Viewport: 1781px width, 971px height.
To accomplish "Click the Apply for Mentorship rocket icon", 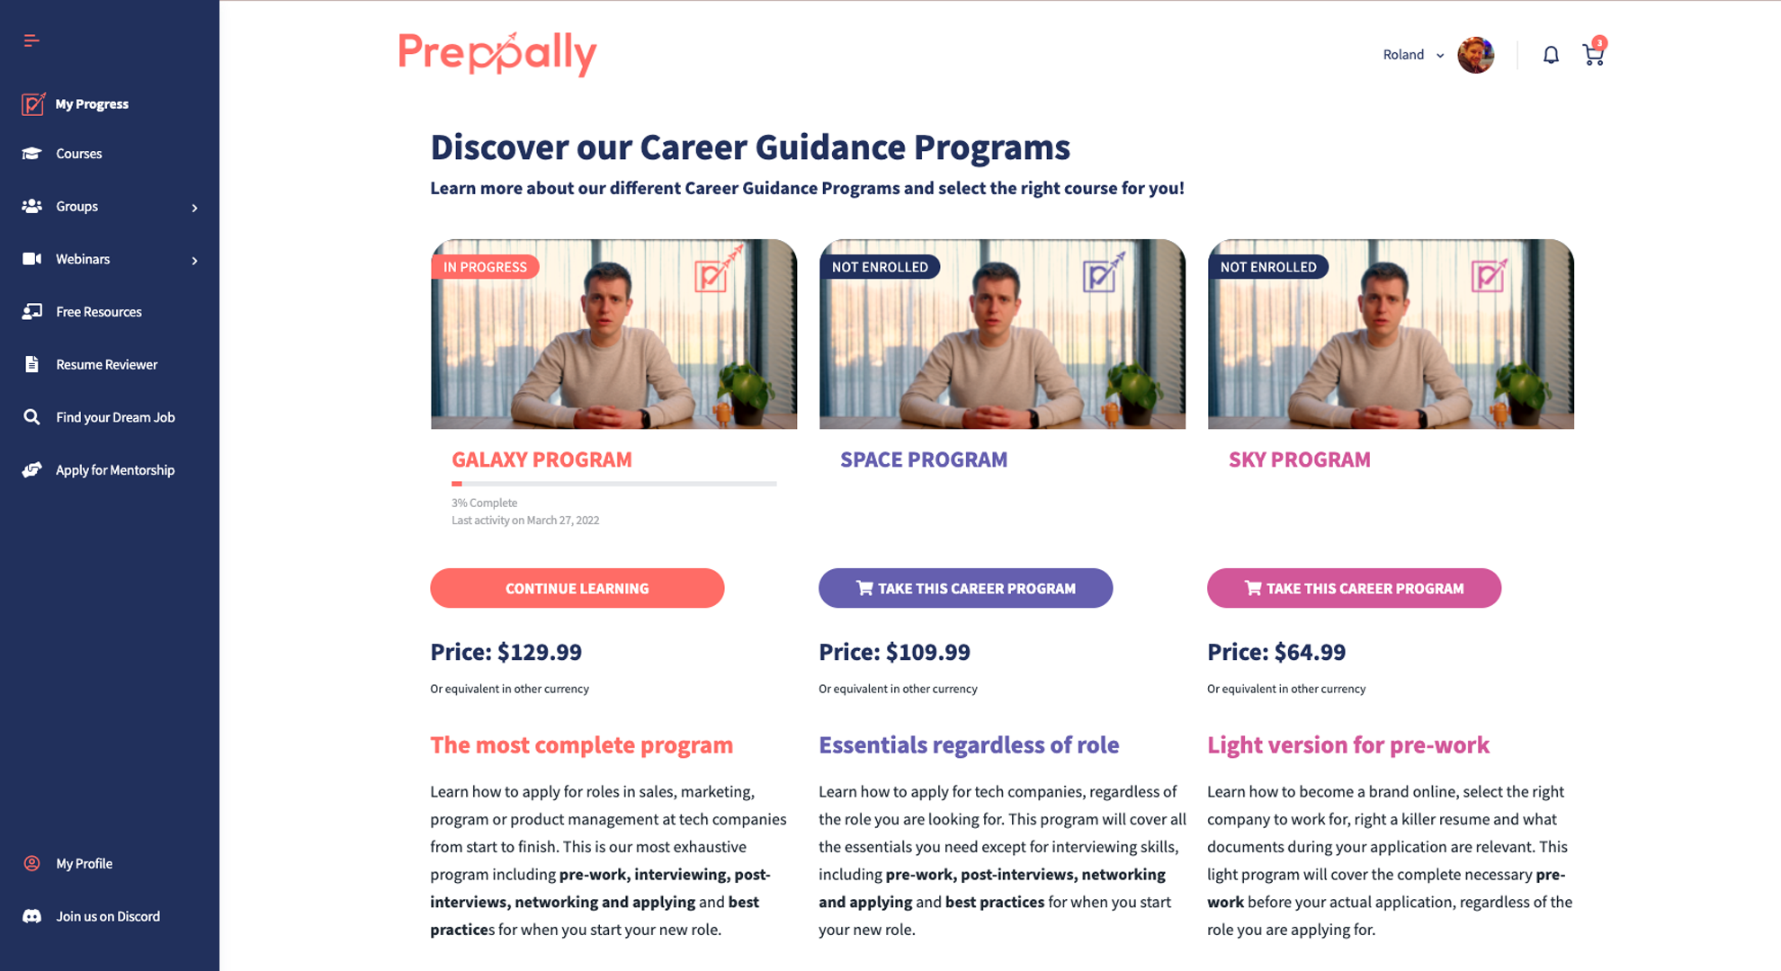I will tap(31, 468).
